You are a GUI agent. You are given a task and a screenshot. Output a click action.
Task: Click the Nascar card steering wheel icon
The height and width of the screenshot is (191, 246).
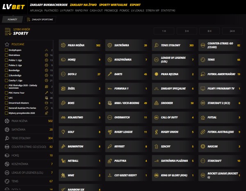pyautogui.click(x=203, y=146)
